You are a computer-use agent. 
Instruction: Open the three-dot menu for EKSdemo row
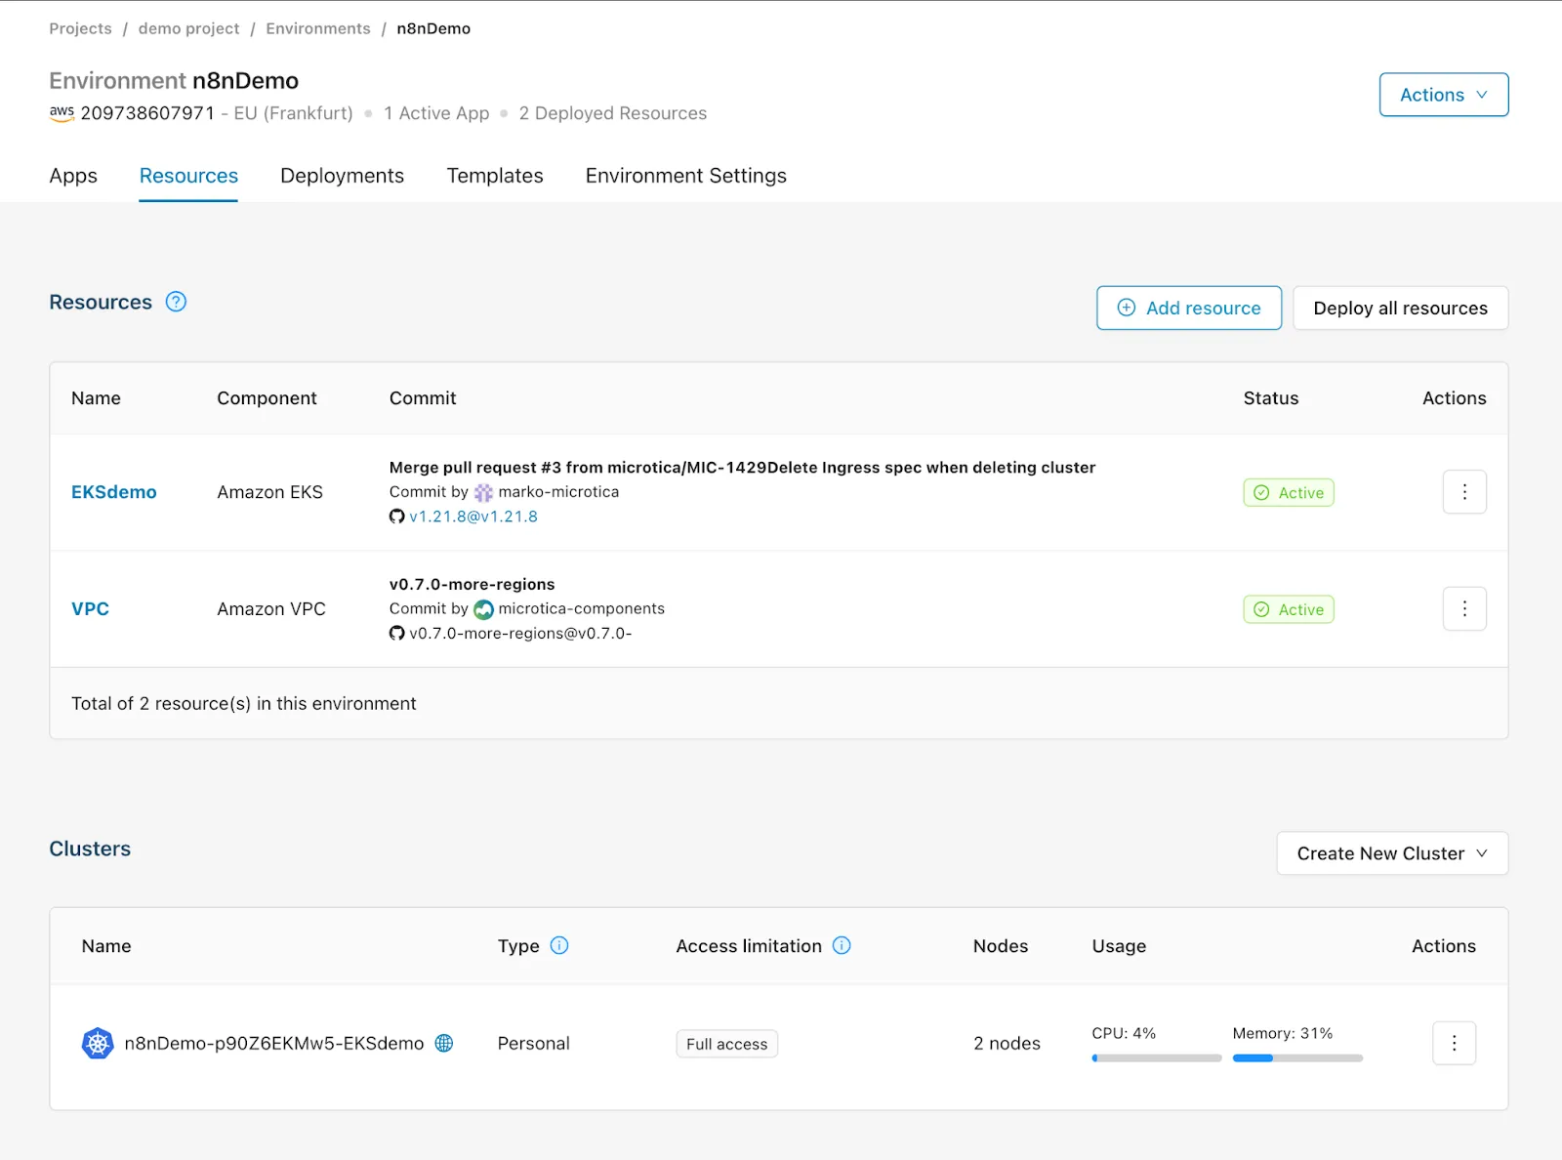1464,492
